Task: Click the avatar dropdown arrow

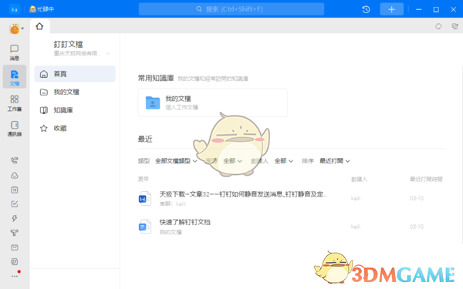Action: [x=22, y=29]
